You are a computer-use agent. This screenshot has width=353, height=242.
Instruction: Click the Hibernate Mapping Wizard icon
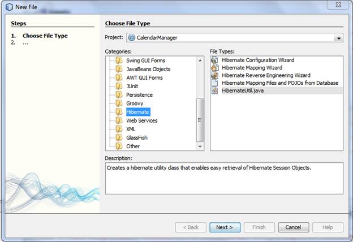coord(214,68)
